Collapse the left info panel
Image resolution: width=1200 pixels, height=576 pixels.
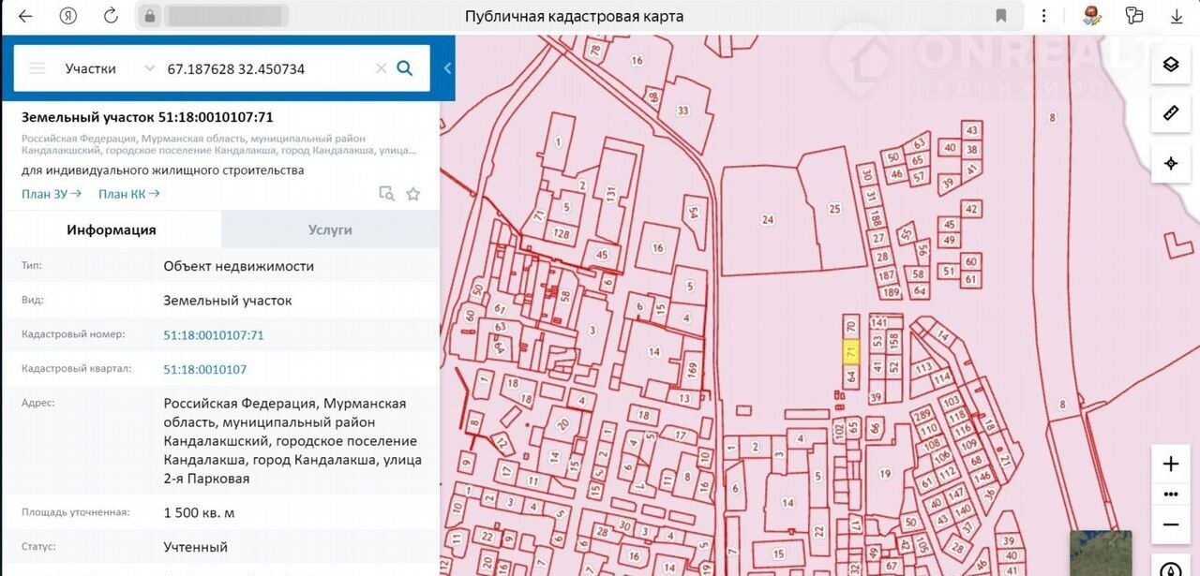point(447,68)
